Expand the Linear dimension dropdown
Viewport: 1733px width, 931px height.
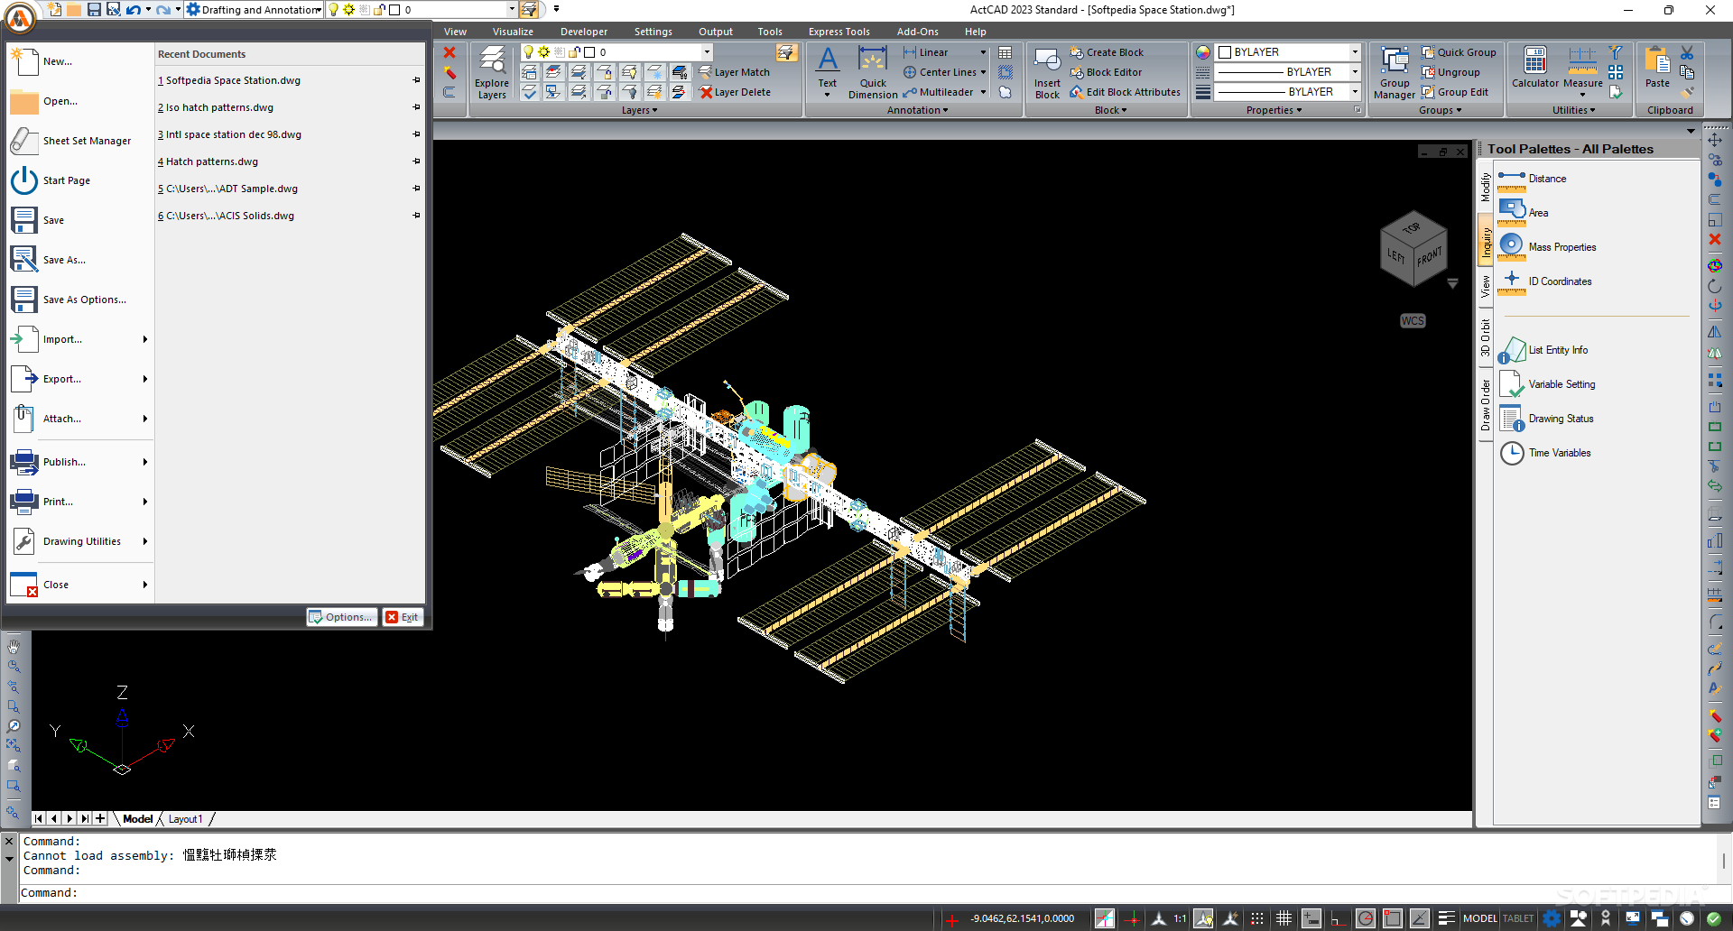click(x=983, y=52)
